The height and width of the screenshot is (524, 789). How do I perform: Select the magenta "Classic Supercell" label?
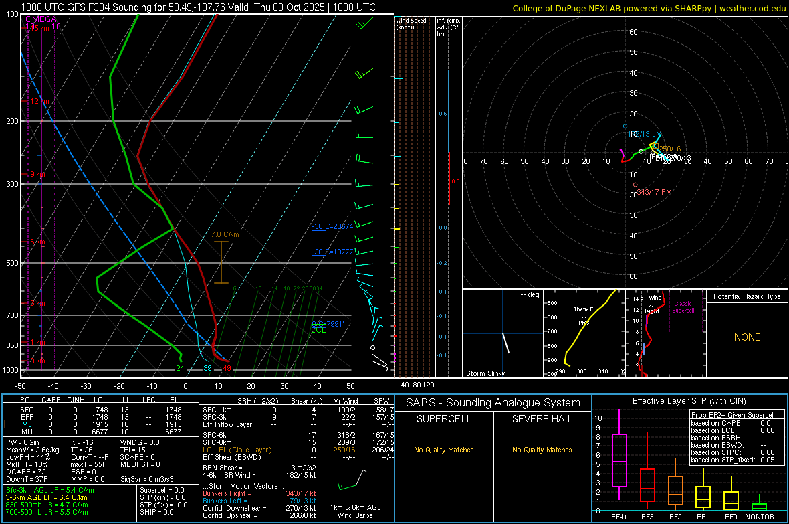[x=683, y=307]
